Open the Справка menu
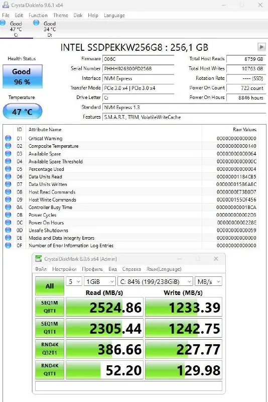 pos(131,269)
